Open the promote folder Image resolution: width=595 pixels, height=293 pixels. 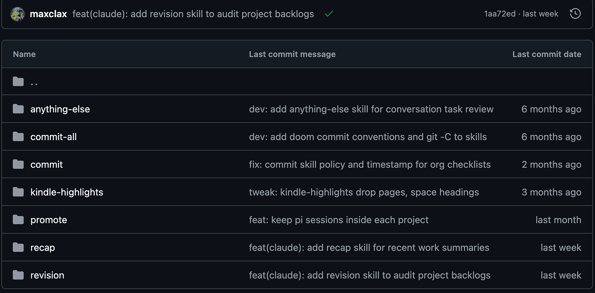[x=49, y=220]
